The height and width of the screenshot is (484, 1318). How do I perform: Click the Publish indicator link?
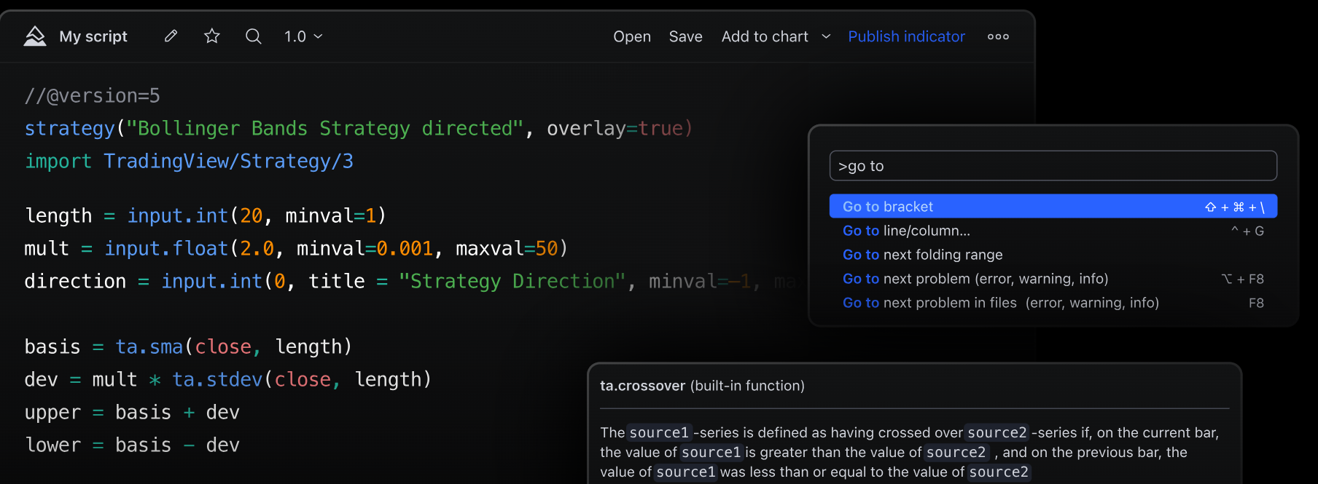click(906, 36)
